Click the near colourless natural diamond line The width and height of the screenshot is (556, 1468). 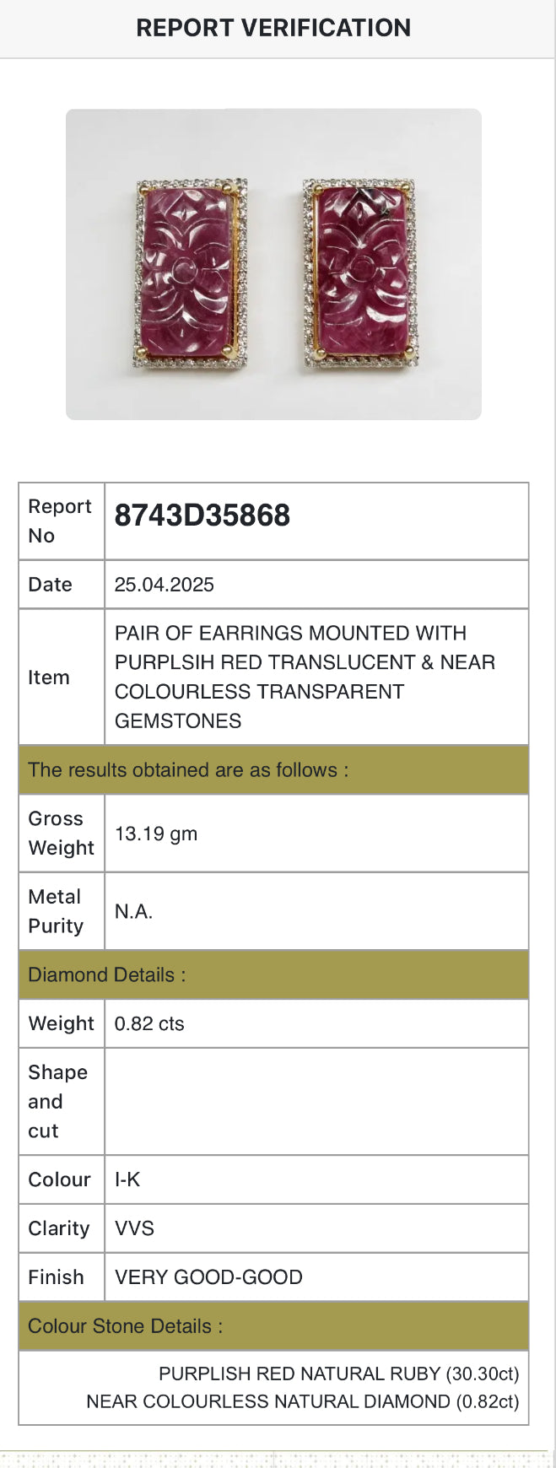point(302,1401)
